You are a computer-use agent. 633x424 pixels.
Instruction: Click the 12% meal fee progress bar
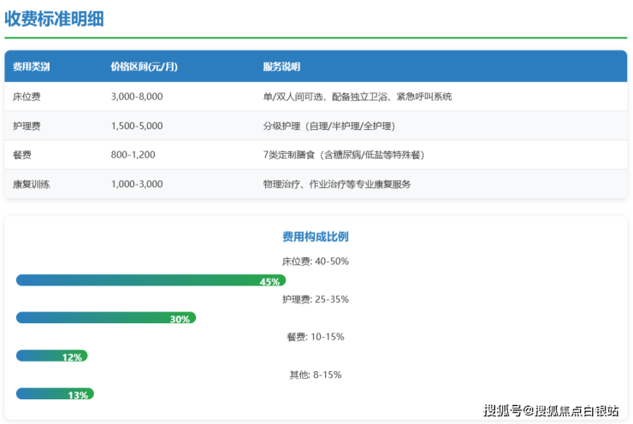(x=52, y=356)
